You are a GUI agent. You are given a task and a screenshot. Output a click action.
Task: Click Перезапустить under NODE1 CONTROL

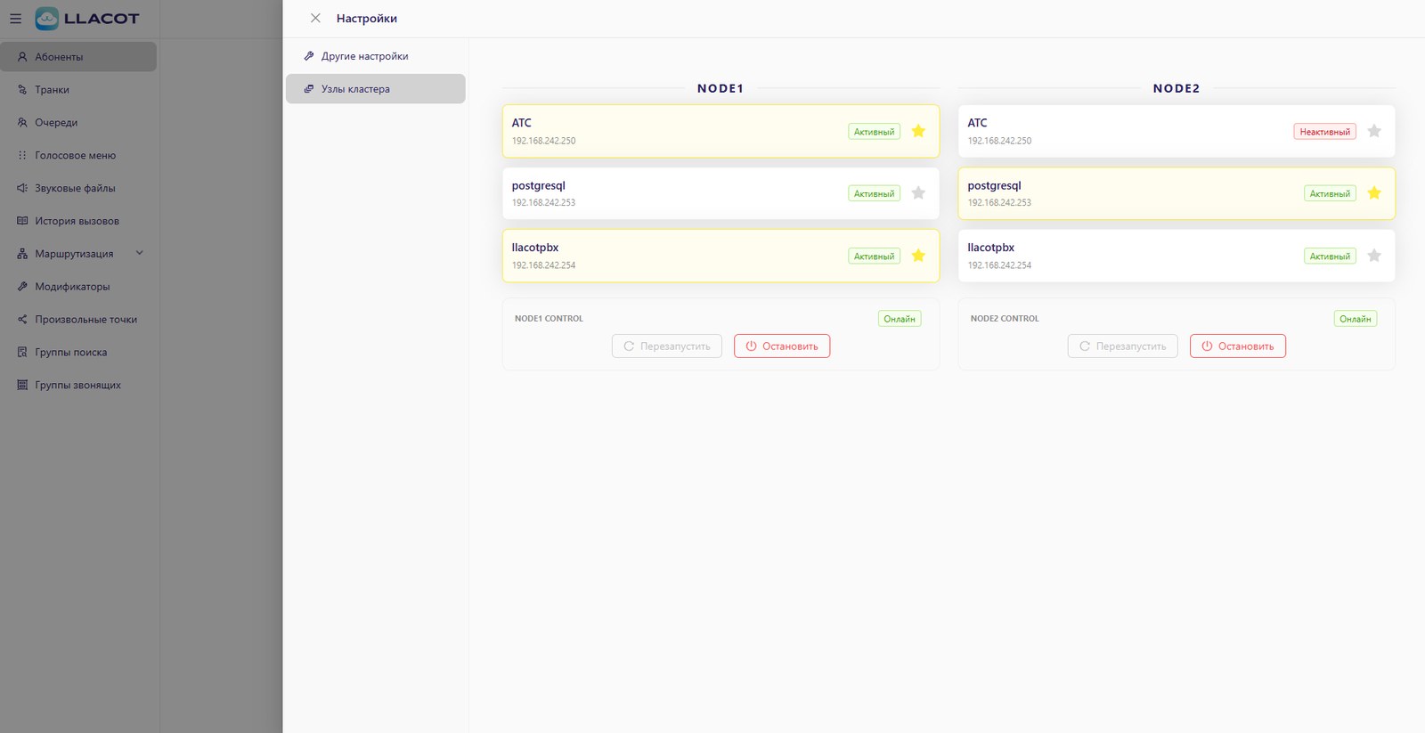coord(666,346)
